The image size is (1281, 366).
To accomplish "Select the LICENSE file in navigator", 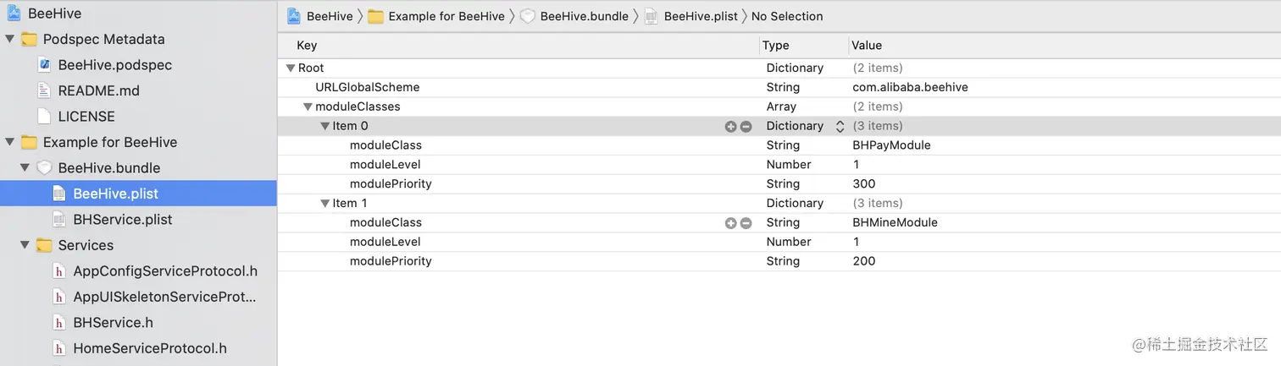I will coord(86,116).
